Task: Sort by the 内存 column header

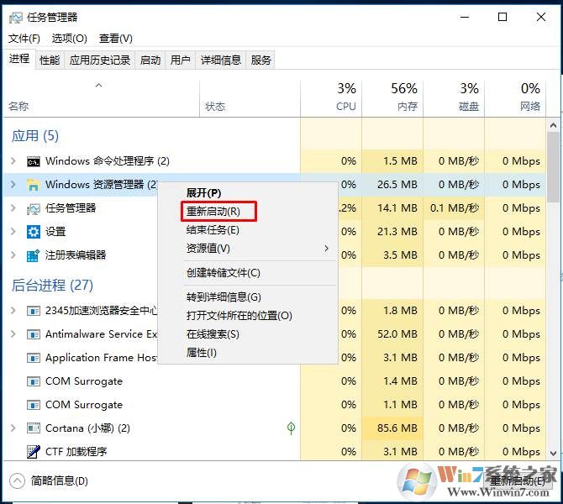Action: pos(392,97)
